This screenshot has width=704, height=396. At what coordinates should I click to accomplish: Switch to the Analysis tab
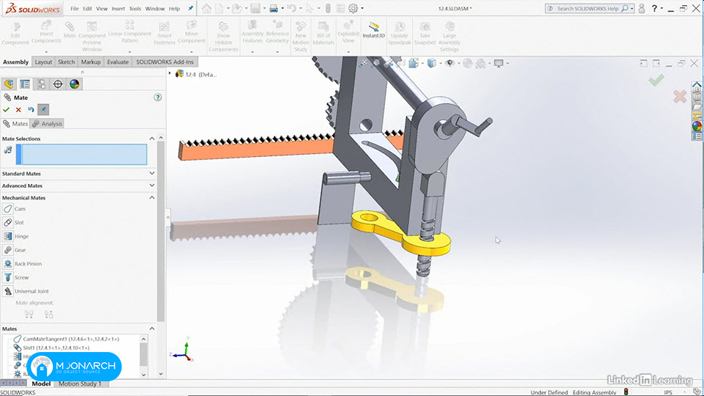[x=47, y=123]
